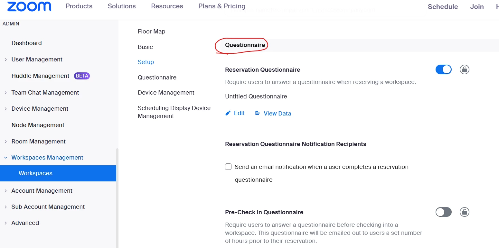Click the Untitled Questionnaire text
The height and width of the screenshot is (248, 499).
[x=256, y=96]
